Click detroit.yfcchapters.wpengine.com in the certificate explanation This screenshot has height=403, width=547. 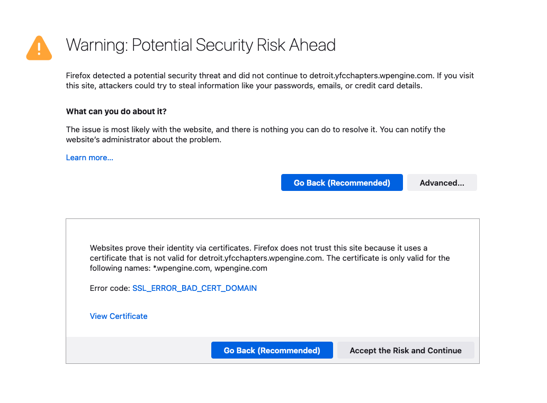(x=260, y=258)
